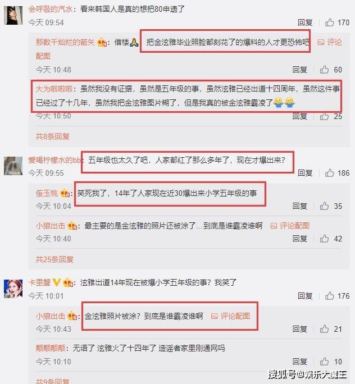The width and height of the screenshot is (355, 384).
Task: Like the 10:10 reply with 10 likes
Action: [324, 361]
